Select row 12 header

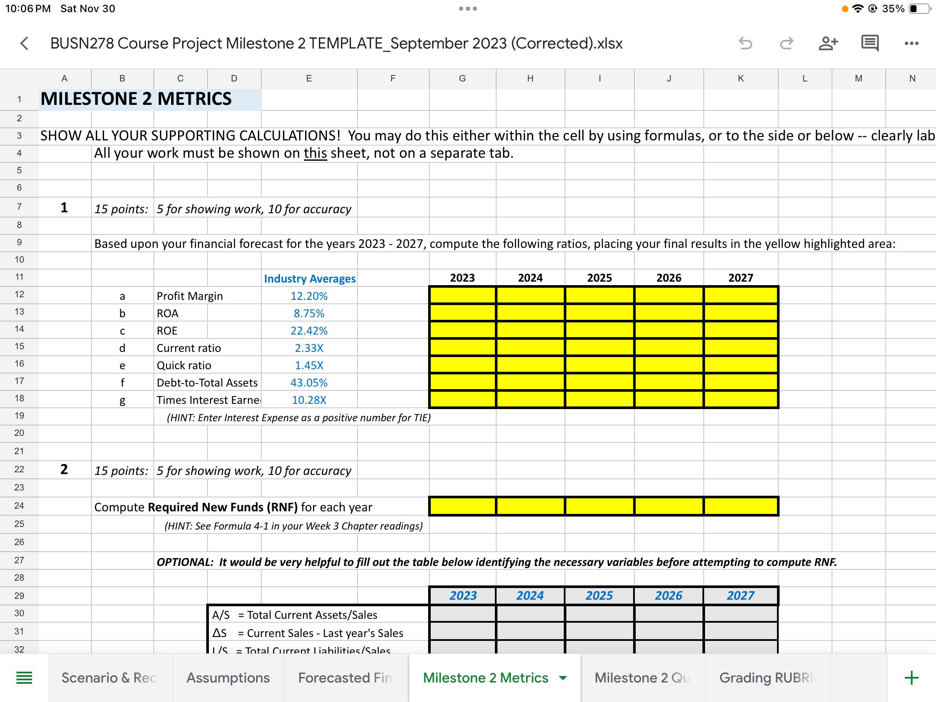coord(19,294)
